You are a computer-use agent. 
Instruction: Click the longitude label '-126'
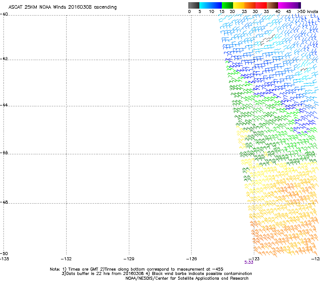(192, 259)
